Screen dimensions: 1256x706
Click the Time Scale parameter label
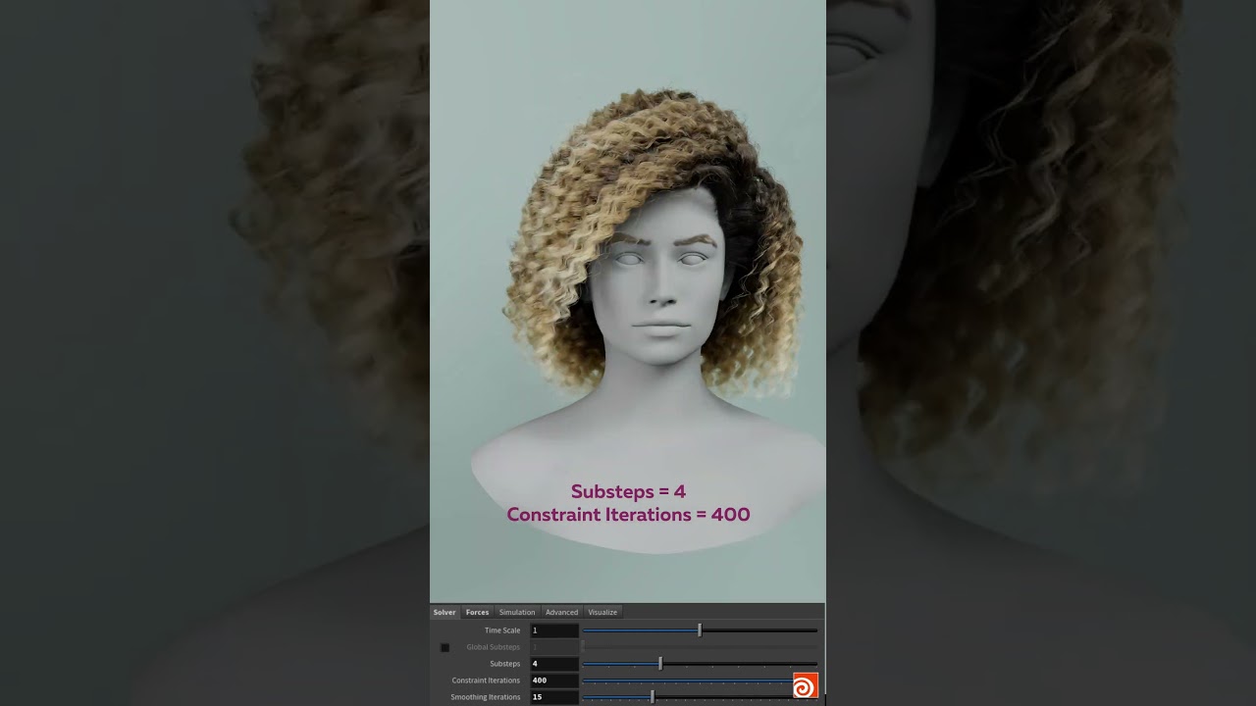coord(502,630)
